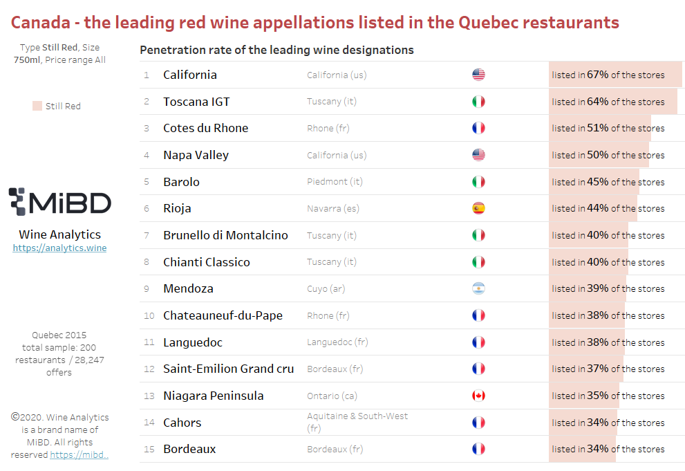Open the analytics.wine link
Viewport: 685px width, 471px height.
coord(59,248)
